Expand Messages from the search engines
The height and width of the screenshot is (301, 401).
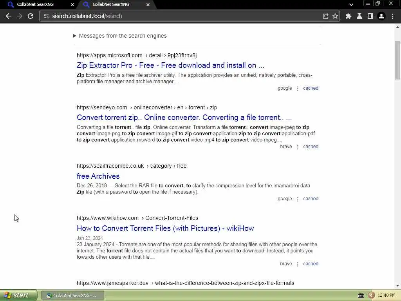tap(120, 36)
